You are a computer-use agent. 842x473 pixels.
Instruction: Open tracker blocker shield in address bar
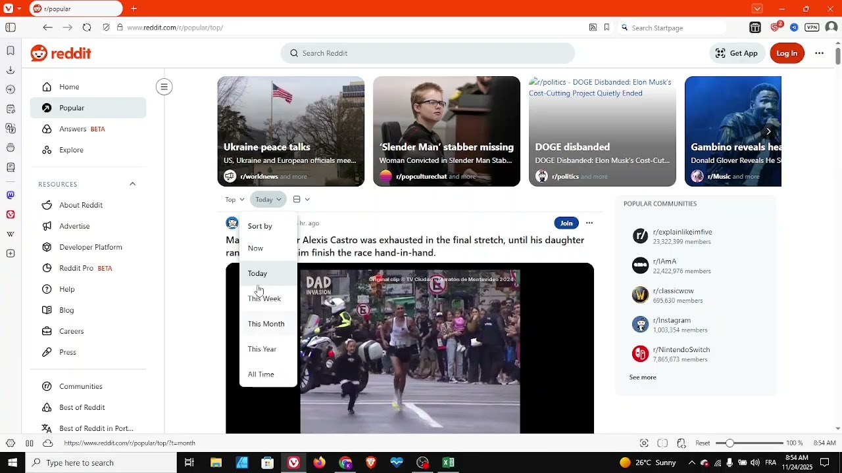(106, 28)
